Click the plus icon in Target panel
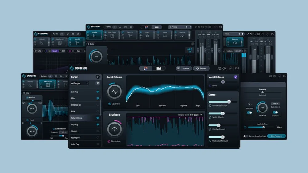Image resolution: width=308 pixels, height=173 pixels. coord(98,77)
